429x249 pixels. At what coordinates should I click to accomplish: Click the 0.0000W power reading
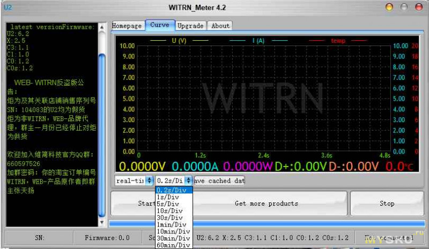pyautogui.click(x=248, y=166)
